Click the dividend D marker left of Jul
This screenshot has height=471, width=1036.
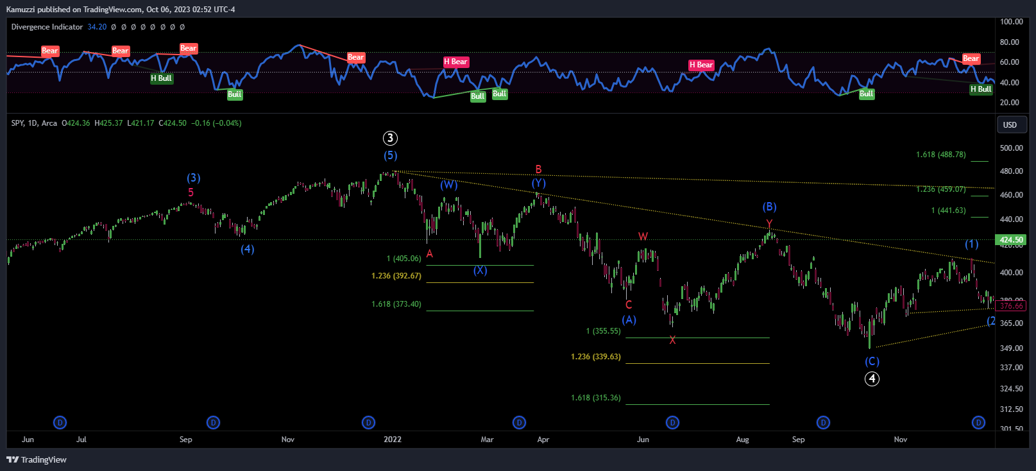coord(60,422)
